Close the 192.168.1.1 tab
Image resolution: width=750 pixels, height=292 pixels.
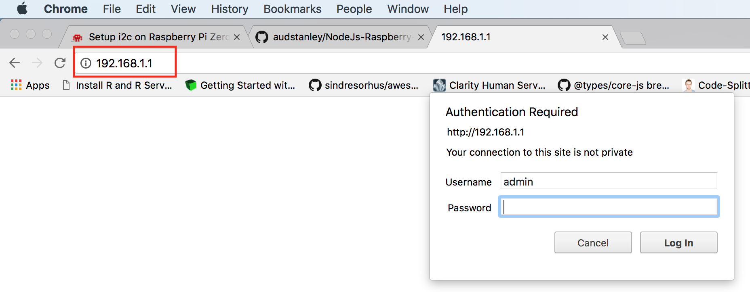tap(605, 37)
